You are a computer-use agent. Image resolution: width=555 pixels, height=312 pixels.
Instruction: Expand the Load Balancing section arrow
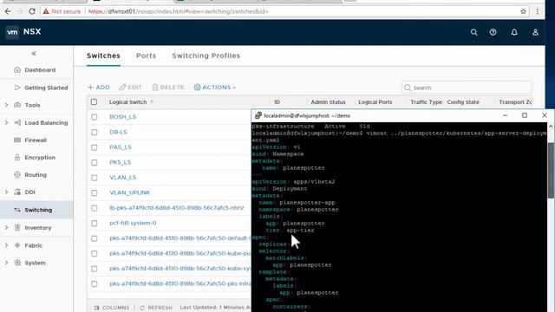[x=6, y=122]
